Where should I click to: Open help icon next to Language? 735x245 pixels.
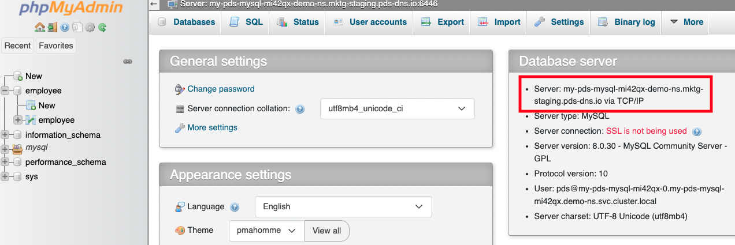[x=235, y=207]
